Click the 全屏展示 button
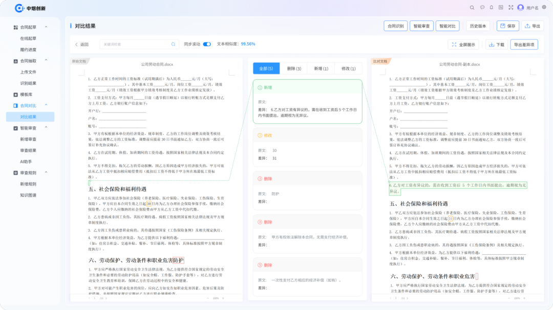 pyautogui.click(x=463, y=45)
